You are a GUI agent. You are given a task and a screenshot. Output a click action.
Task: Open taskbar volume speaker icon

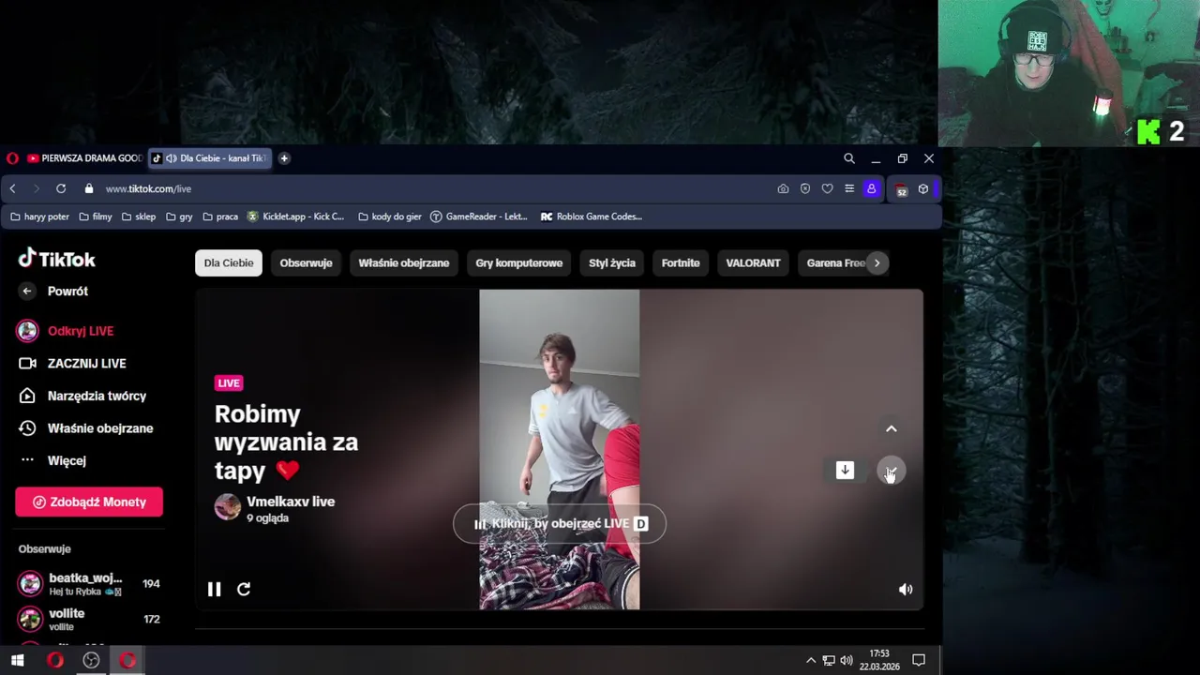(x=847, y=660)
